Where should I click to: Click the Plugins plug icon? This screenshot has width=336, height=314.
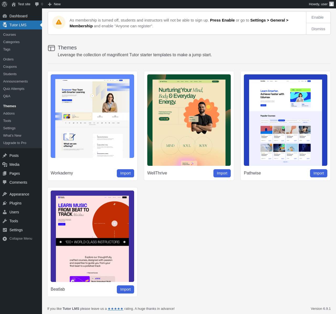tap(5, 203)
